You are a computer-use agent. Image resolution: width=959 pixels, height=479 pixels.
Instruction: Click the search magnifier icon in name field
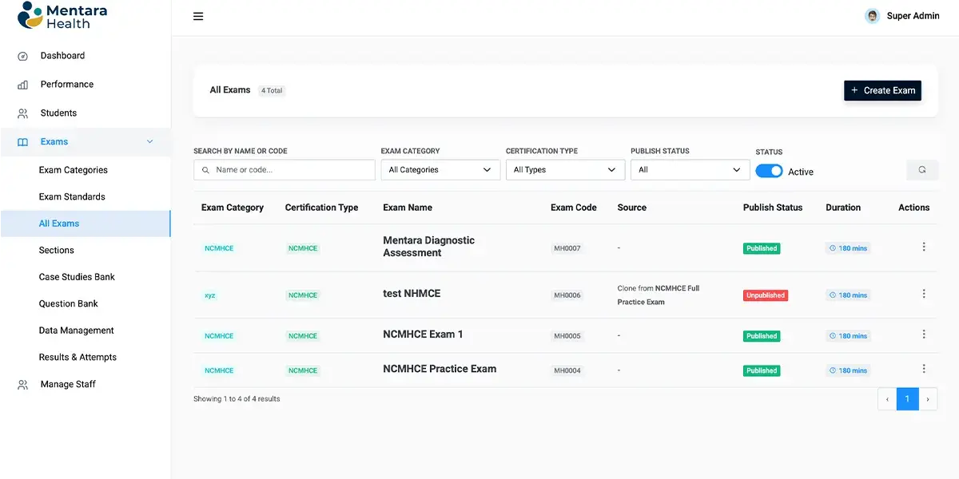click(206, 170)
